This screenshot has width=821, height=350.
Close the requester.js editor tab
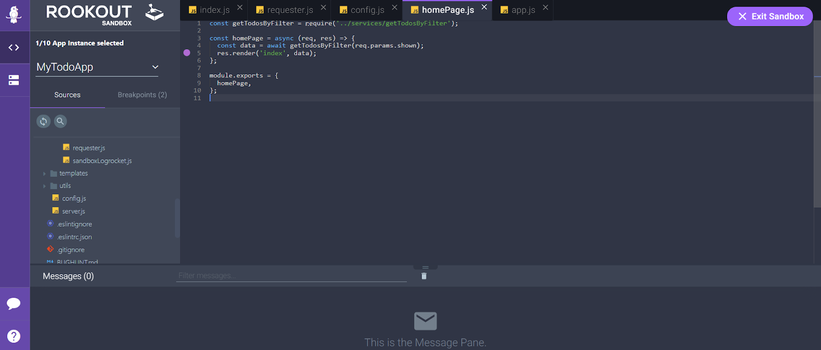[x=323, y=8]
